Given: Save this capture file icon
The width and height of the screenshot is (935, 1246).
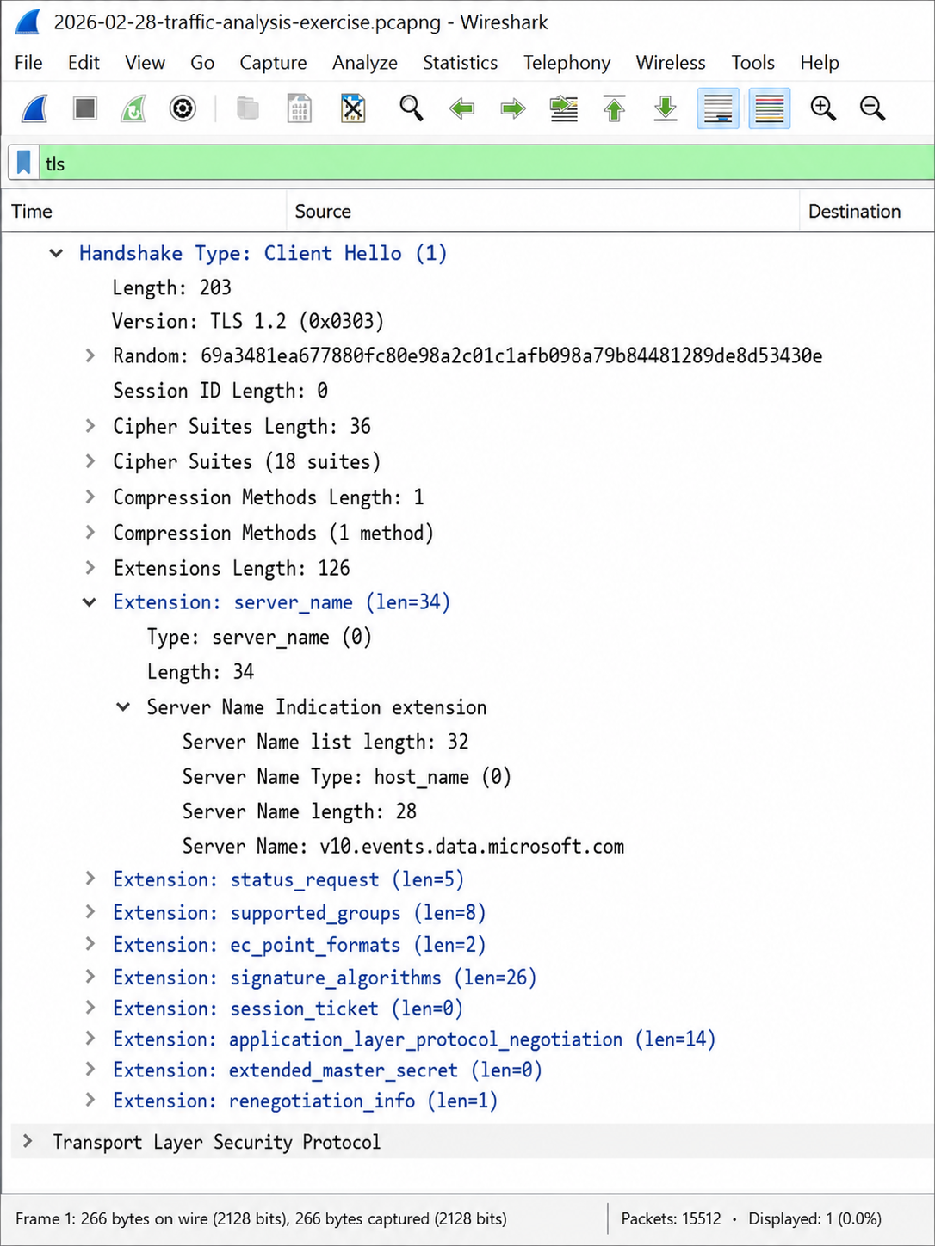Looking at the screenshot, I should click(299, 109).
